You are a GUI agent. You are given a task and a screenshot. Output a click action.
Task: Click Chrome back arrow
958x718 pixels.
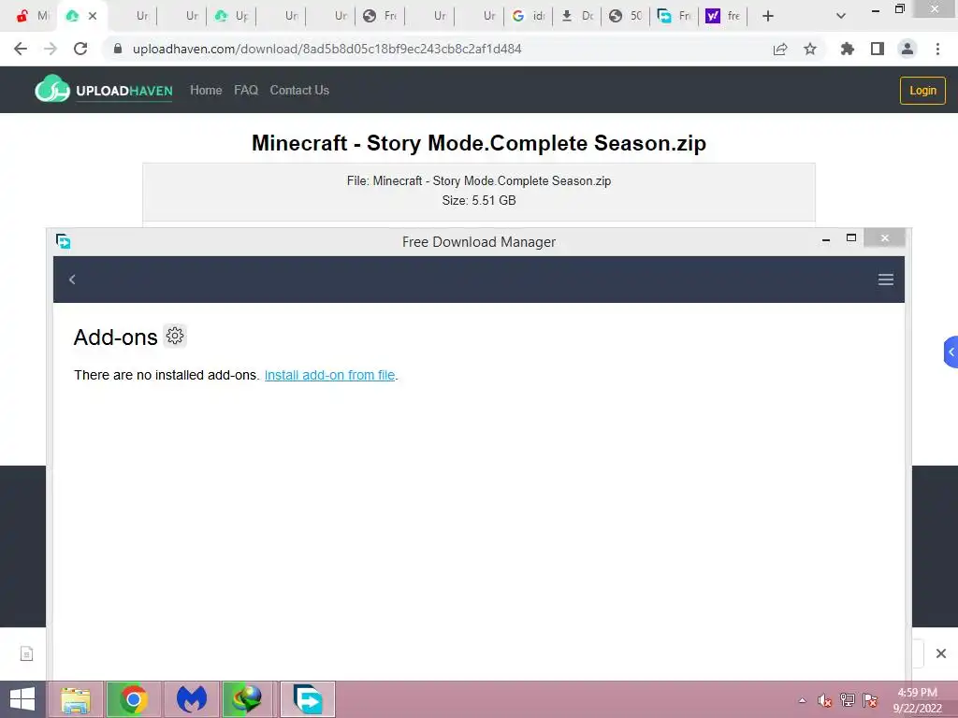(x=21, y=49)
